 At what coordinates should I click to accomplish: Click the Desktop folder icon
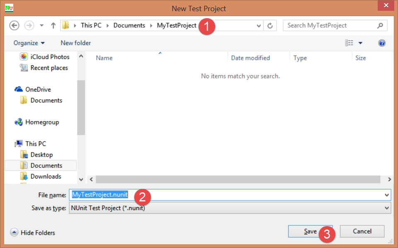point(24,154)
